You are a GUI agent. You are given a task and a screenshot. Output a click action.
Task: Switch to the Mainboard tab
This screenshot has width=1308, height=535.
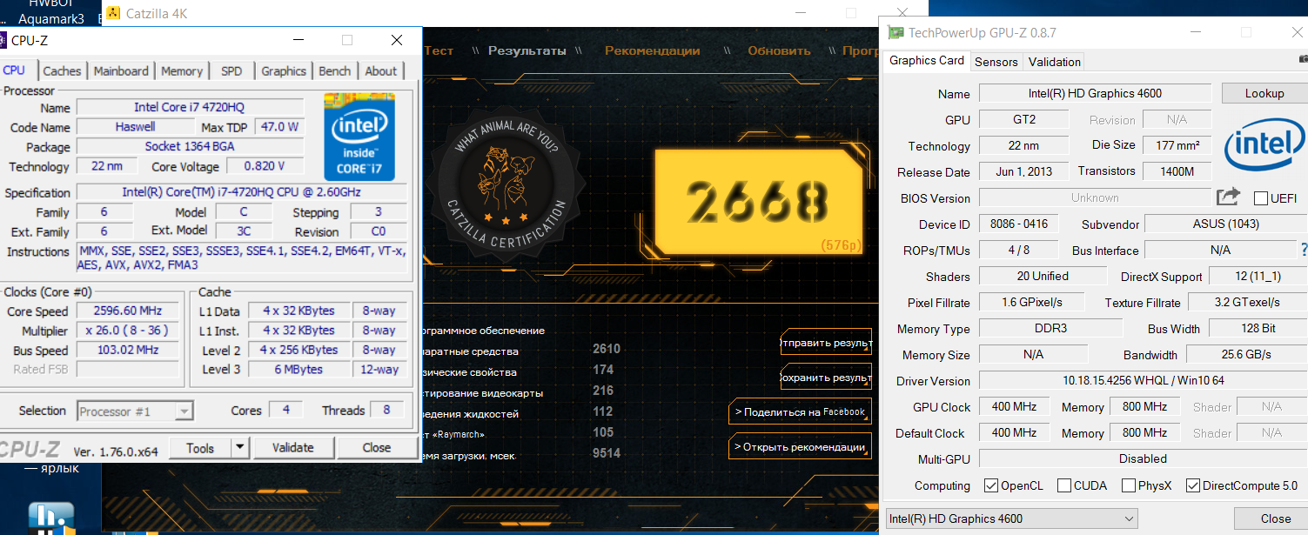[121, 71]
